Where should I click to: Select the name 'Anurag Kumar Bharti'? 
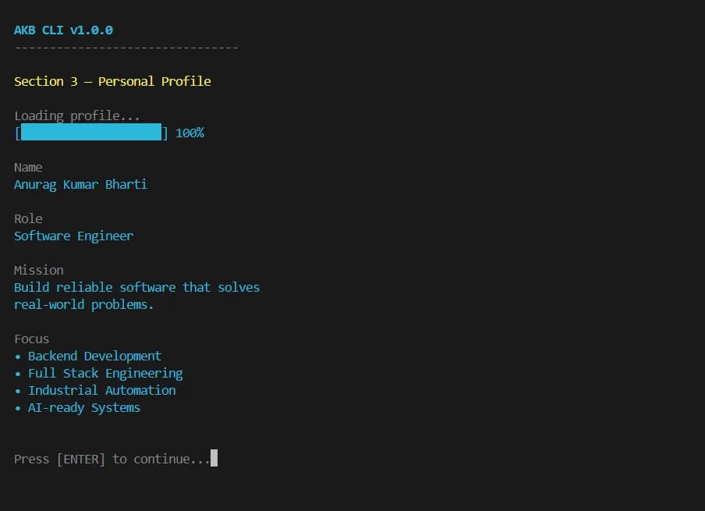[80, 185]
